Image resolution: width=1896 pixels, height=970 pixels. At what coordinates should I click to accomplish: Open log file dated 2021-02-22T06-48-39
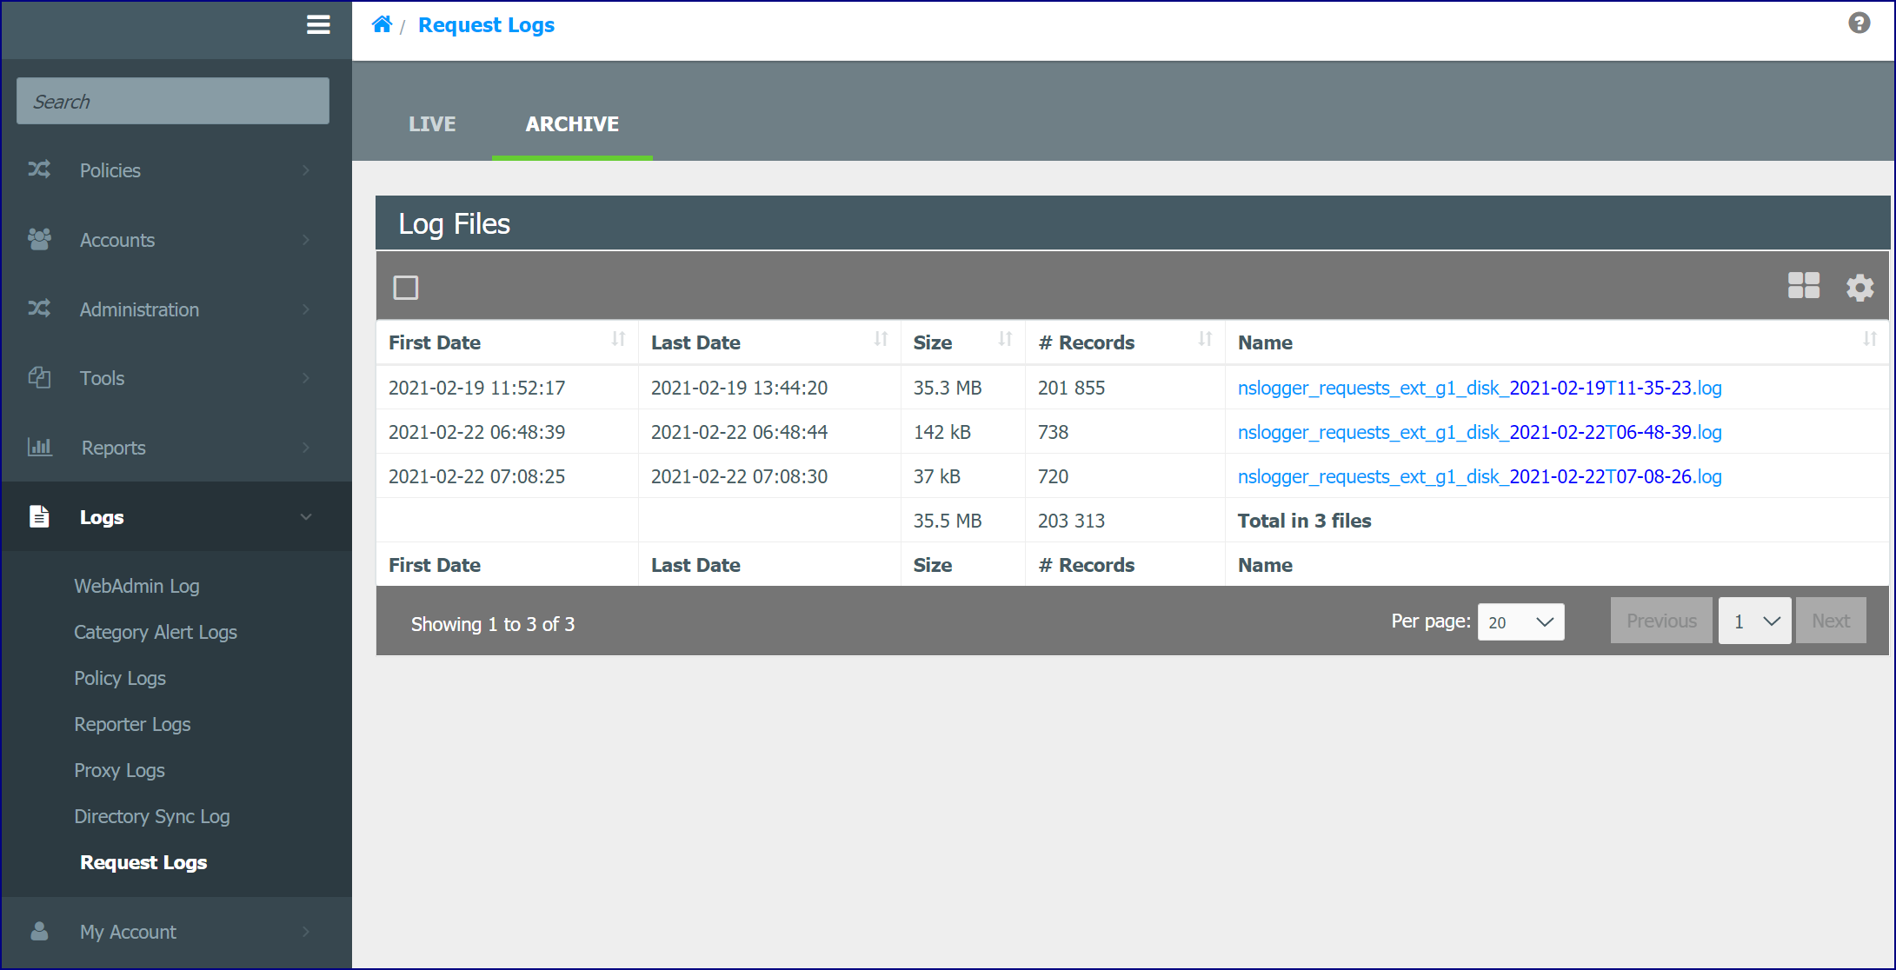coord(1480,432)
